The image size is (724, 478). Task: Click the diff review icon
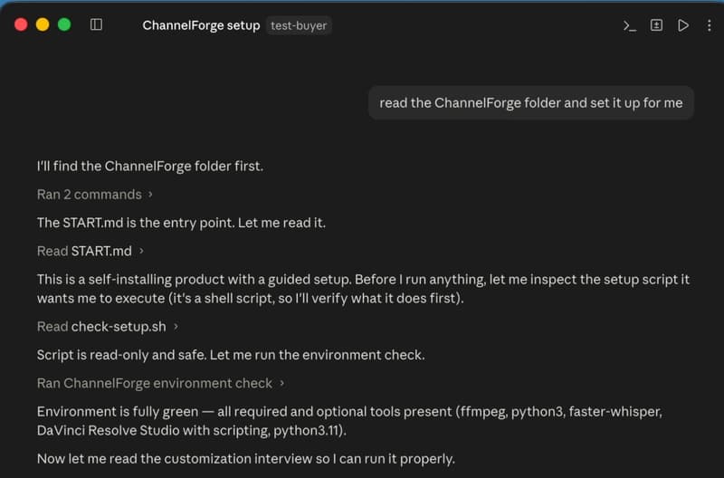(x=656, y=25)
